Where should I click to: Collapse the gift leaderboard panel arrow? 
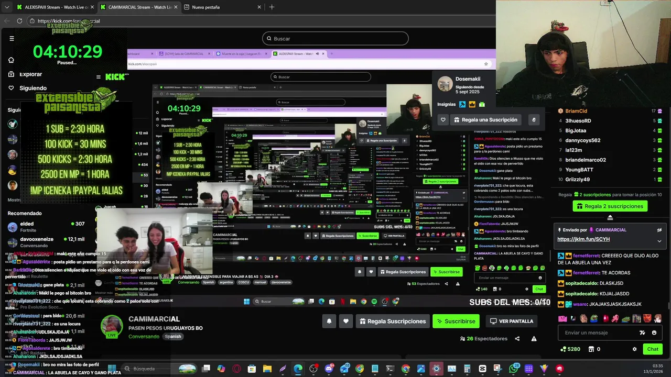coord(610,217)
